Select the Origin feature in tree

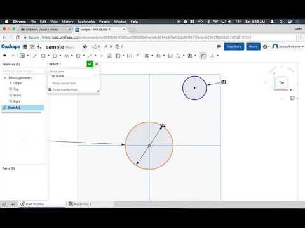17,83
